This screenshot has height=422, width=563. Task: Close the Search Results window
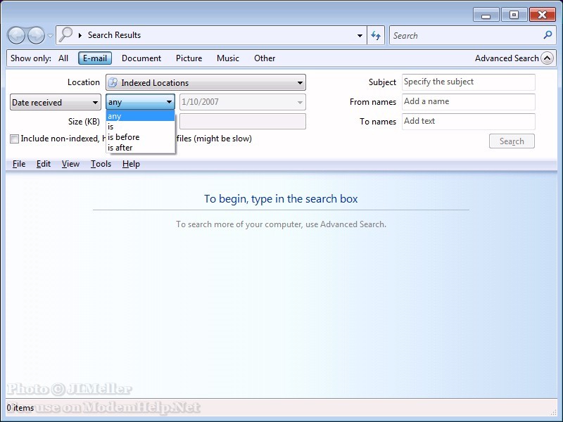542,15
